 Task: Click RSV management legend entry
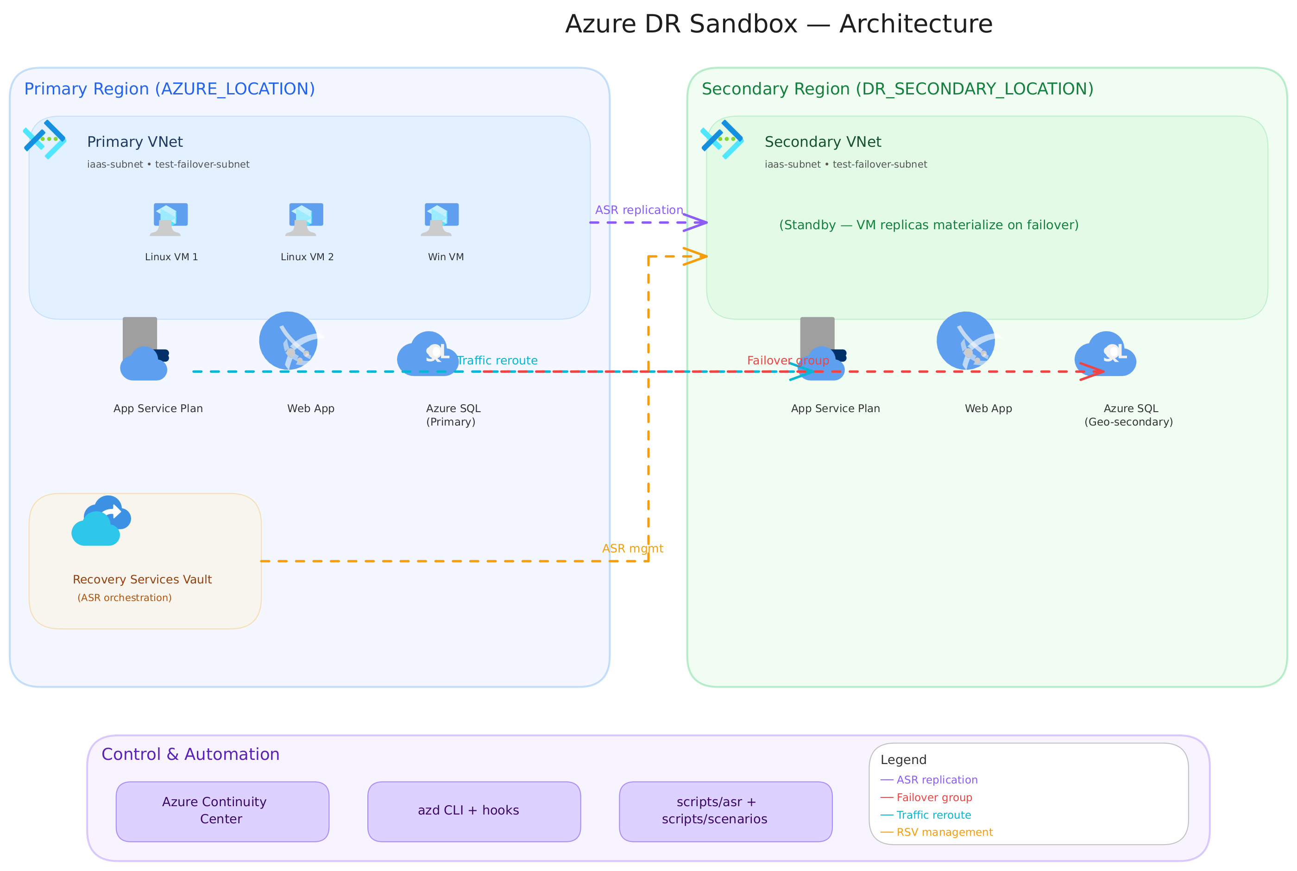(936, 832)
